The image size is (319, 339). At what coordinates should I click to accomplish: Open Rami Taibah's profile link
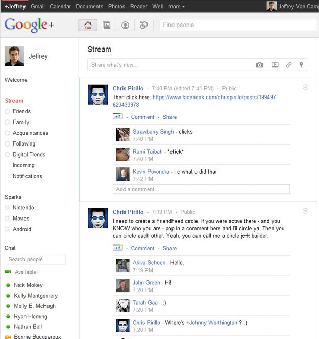pyautogui.click(x=148, y=152)
